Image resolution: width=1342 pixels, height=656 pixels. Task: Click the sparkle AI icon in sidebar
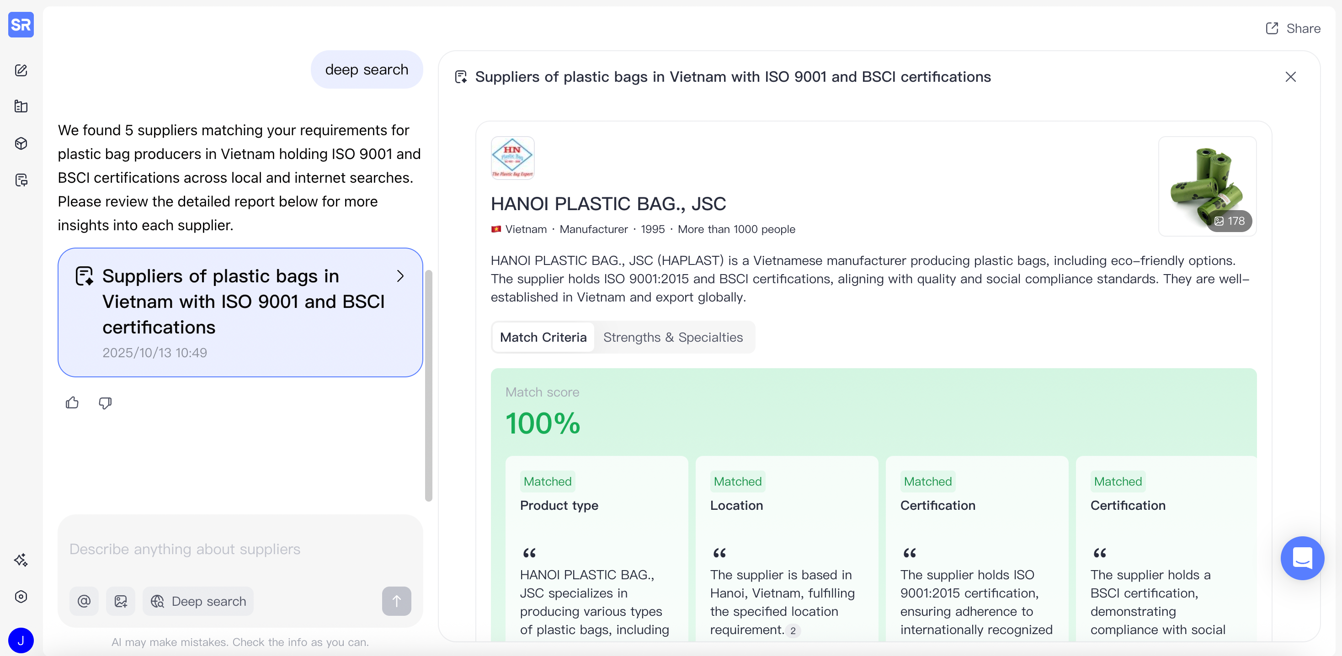coord(21,560)
